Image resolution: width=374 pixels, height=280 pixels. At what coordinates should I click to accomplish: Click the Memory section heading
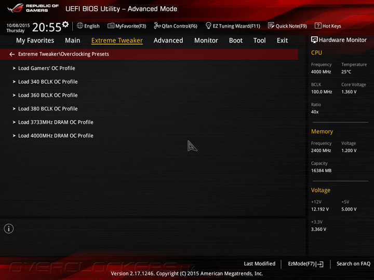(322, 131)
